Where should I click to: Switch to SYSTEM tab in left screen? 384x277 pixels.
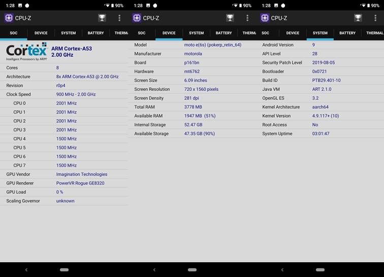click(69, 33)
